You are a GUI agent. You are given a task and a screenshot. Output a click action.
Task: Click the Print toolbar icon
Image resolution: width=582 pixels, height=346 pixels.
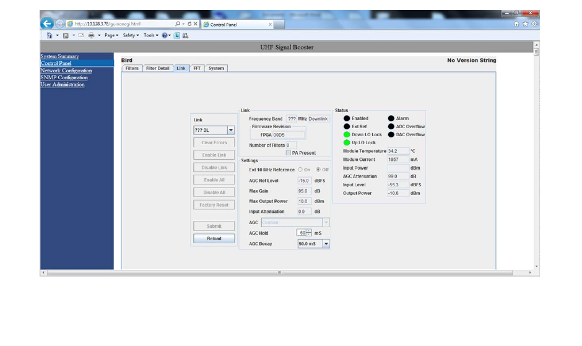pyautogui.click(x=91, y=35)
